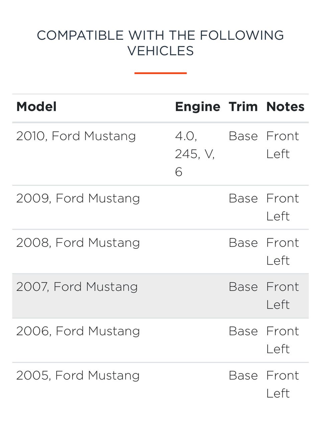Click the Engine column header
Image resolution: width=321 pixels, height=422 pixels.
coord(197,107)
